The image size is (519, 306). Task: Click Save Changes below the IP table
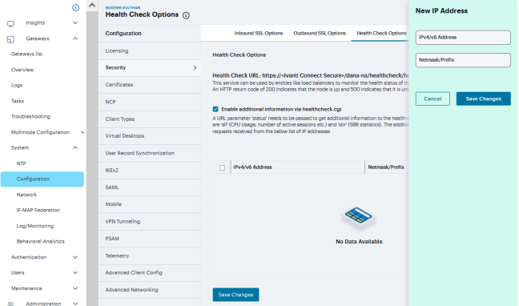coord(235,295)
